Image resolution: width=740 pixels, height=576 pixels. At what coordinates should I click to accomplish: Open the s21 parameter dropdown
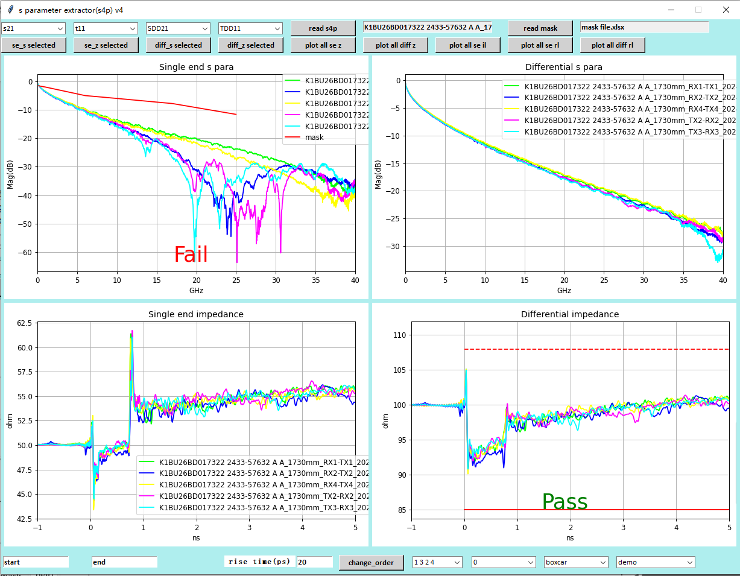(x=33, y=28)
